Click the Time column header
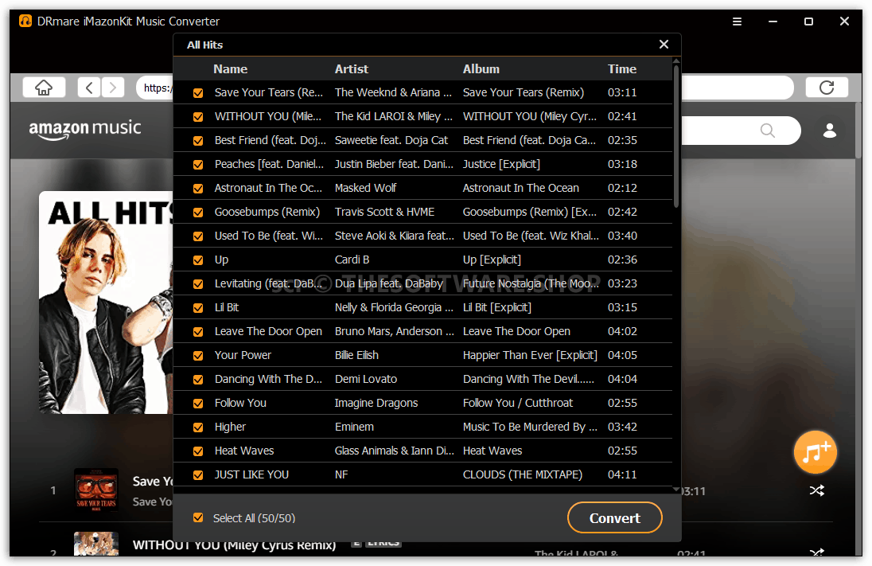The image size is (872, 566). pos(621,69)
